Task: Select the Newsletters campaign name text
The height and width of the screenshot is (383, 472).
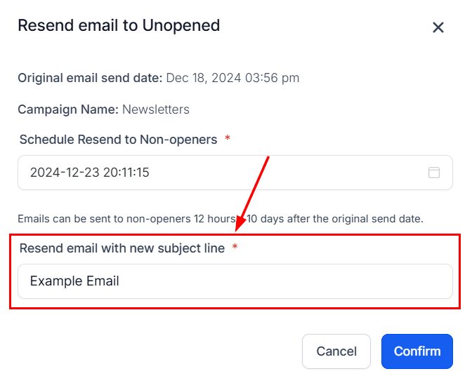Action: [x=156, y=109]
